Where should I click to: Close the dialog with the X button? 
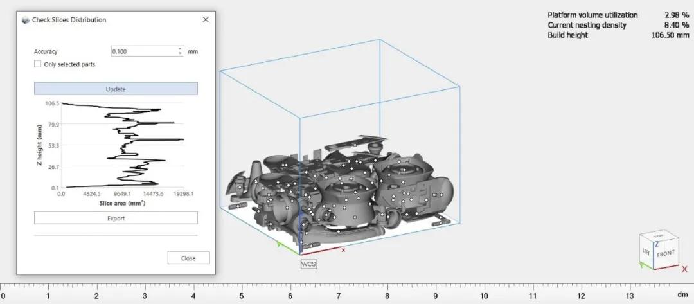[x=206, y=20]
